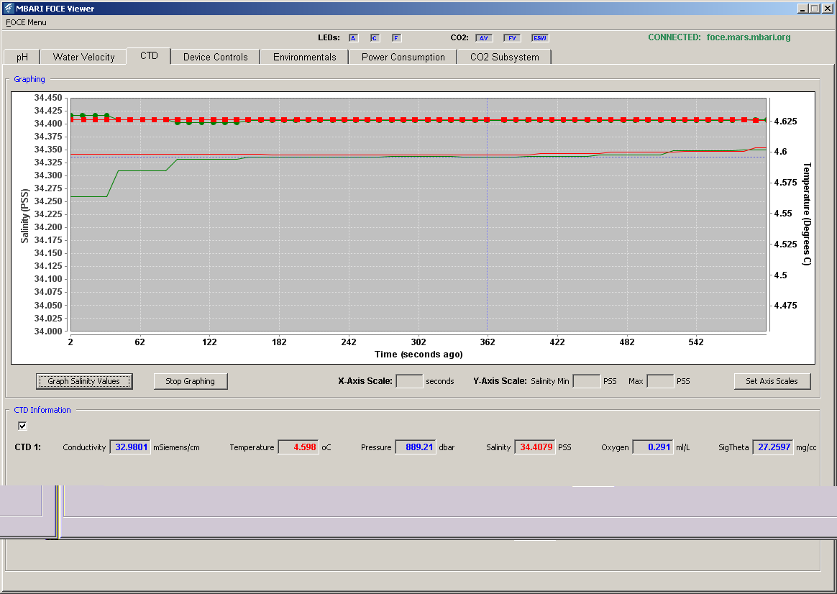
Task: Open the FOCE Menu
Action: pyautogui.click(x=26, y=22)
